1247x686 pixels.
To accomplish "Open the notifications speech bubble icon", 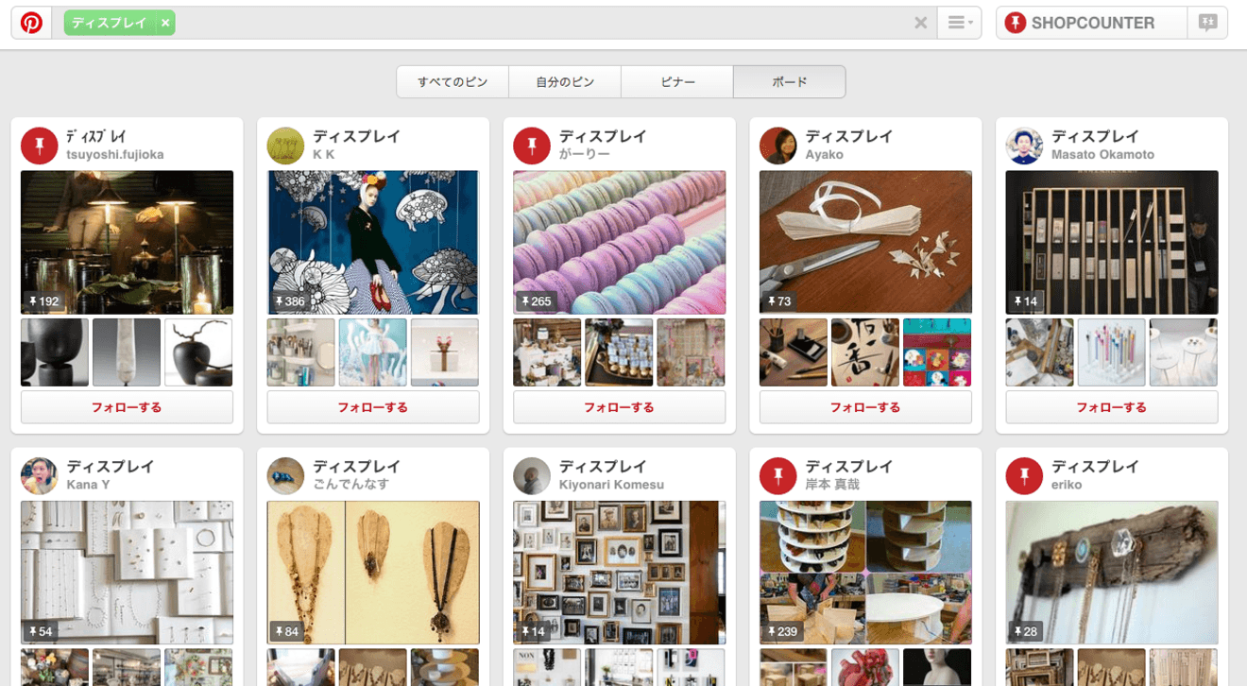I will (1207, 23).
